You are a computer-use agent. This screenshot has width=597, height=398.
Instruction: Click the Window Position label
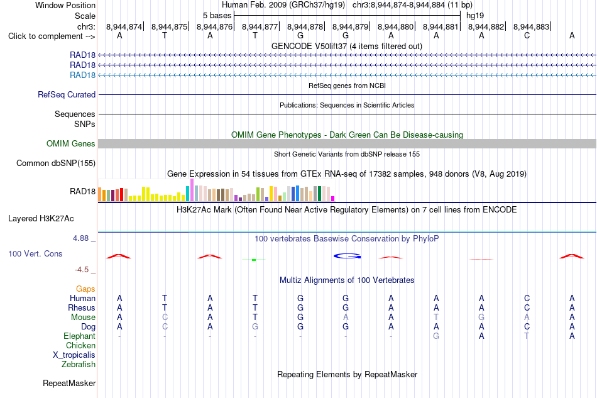click(65, 5)
